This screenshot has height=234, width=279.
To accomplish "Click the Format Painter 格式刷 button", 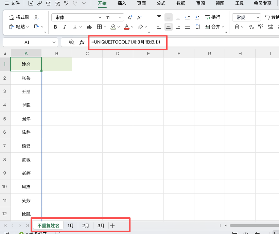I will pos(19,17).
